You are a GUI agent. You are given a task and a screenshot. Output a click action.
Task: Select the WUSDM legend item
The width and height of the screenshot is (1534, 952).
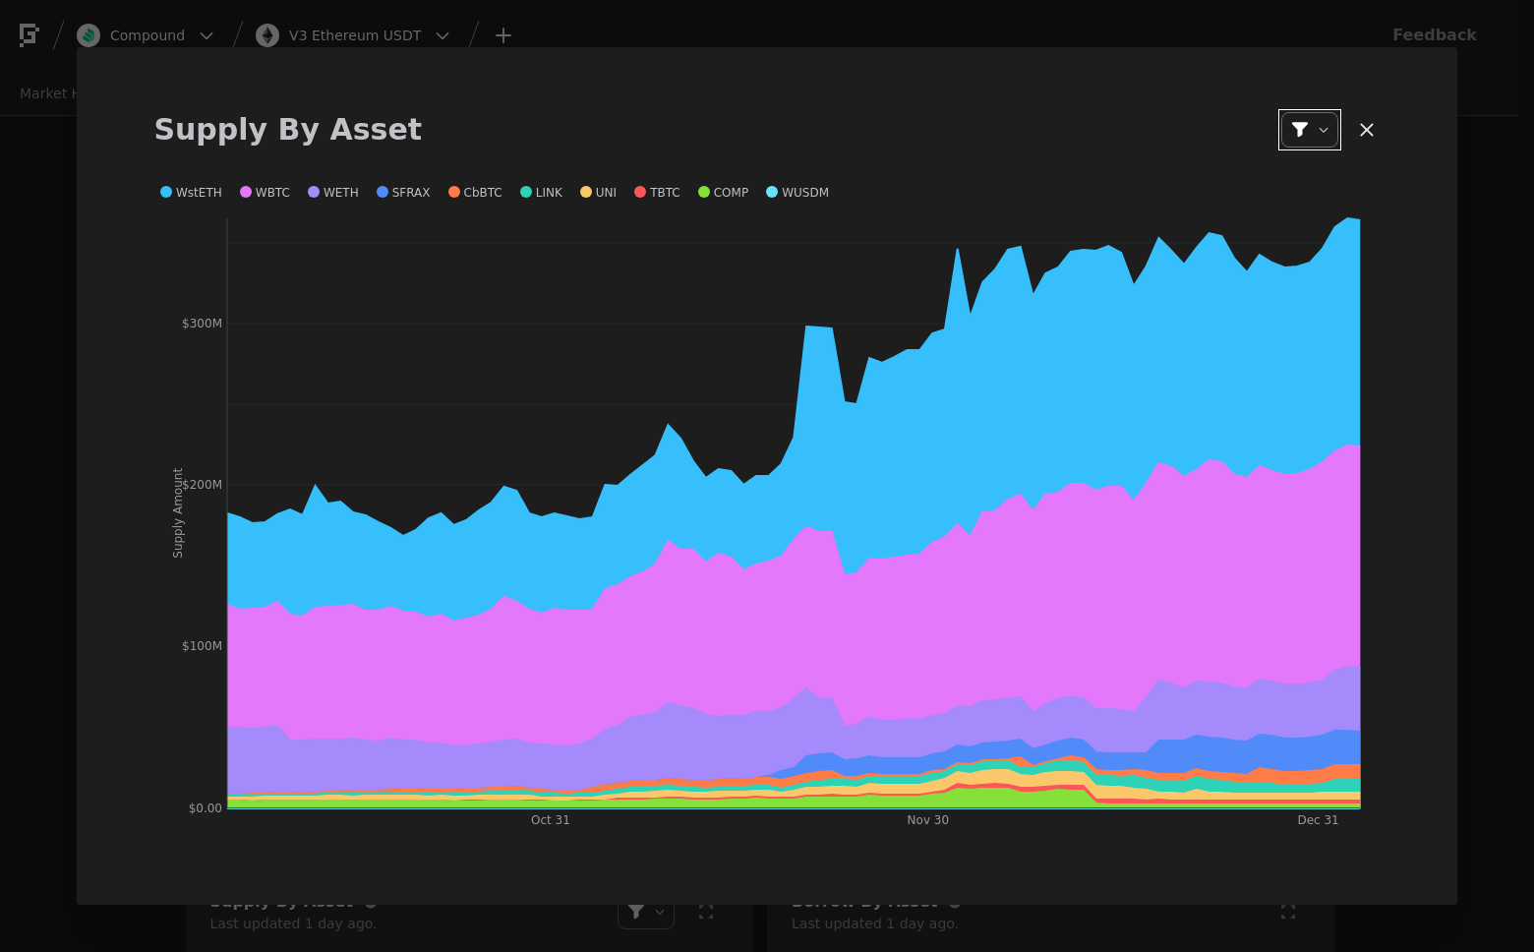point(797,193)
